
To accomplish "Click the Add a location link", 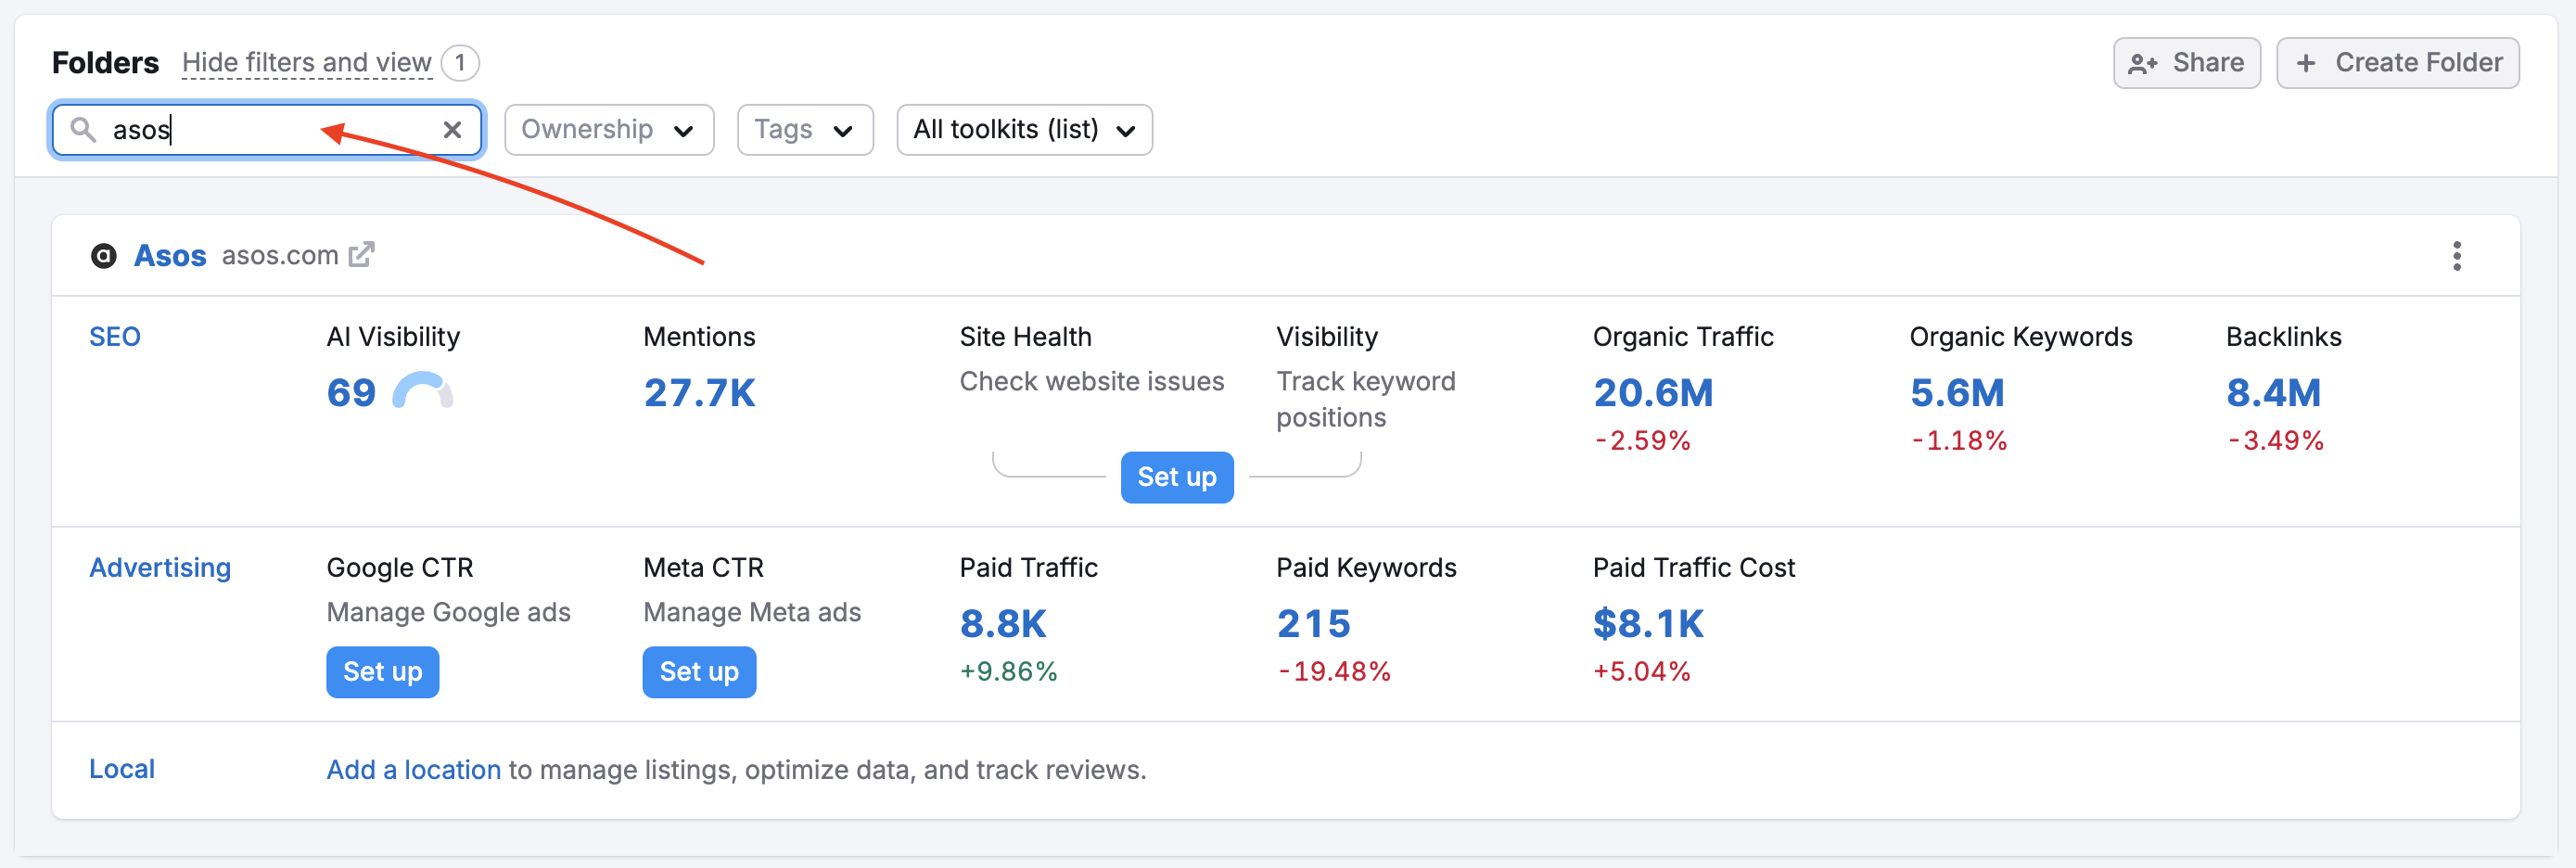I will click(x=413, y=770).
